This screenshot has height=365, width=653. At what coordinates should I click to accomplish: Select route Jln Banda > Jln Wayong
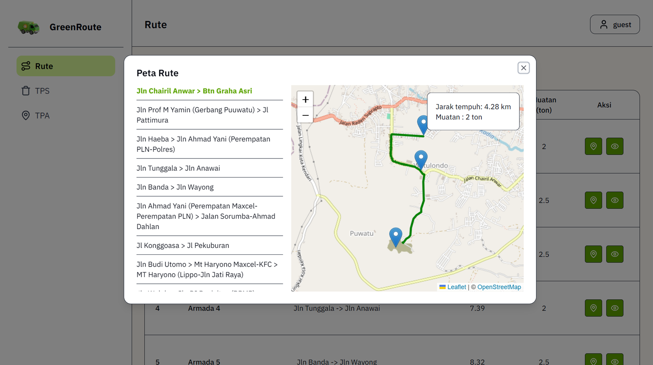(175, 187)
